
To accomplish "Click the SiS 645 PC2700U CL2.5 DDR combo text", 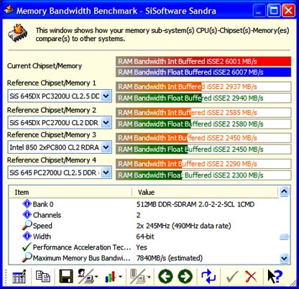I will (55, 173).
